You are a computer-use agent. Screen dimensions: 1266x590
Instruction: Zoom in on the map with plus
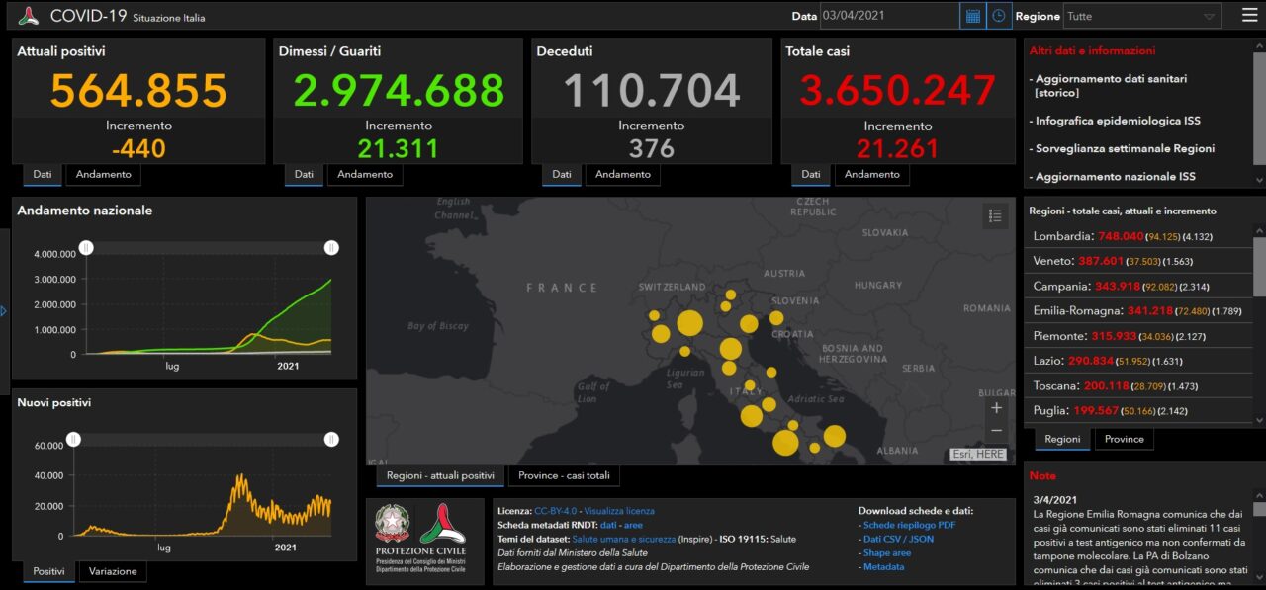pos(996,407)
